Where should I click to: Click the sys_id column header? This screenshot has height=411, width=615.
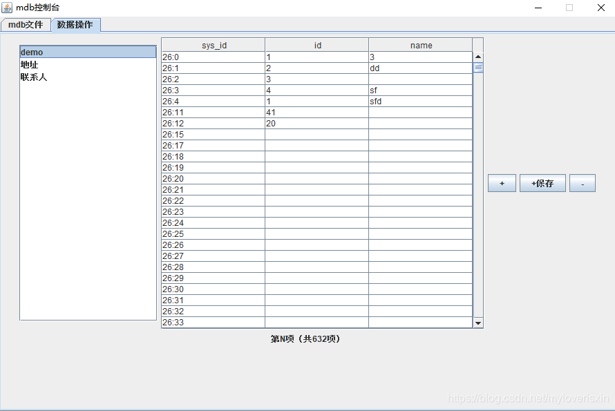(212, 44)
